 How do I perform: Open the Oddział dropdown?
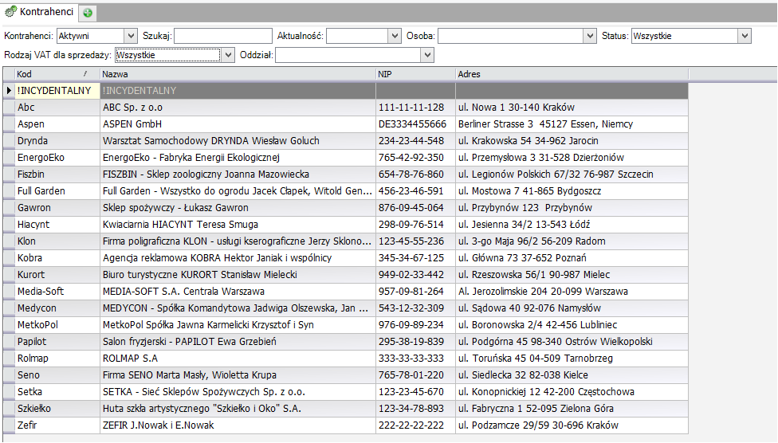[427, 55]
